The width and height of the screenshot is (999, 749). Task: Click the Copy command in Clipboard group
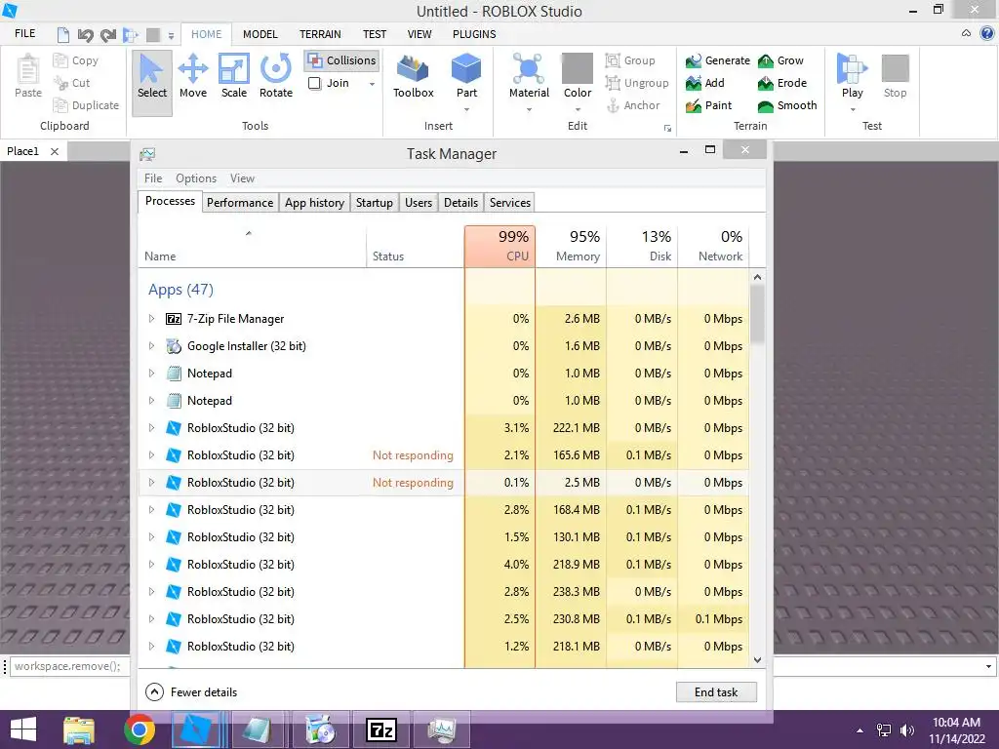(x=76, y=60)
